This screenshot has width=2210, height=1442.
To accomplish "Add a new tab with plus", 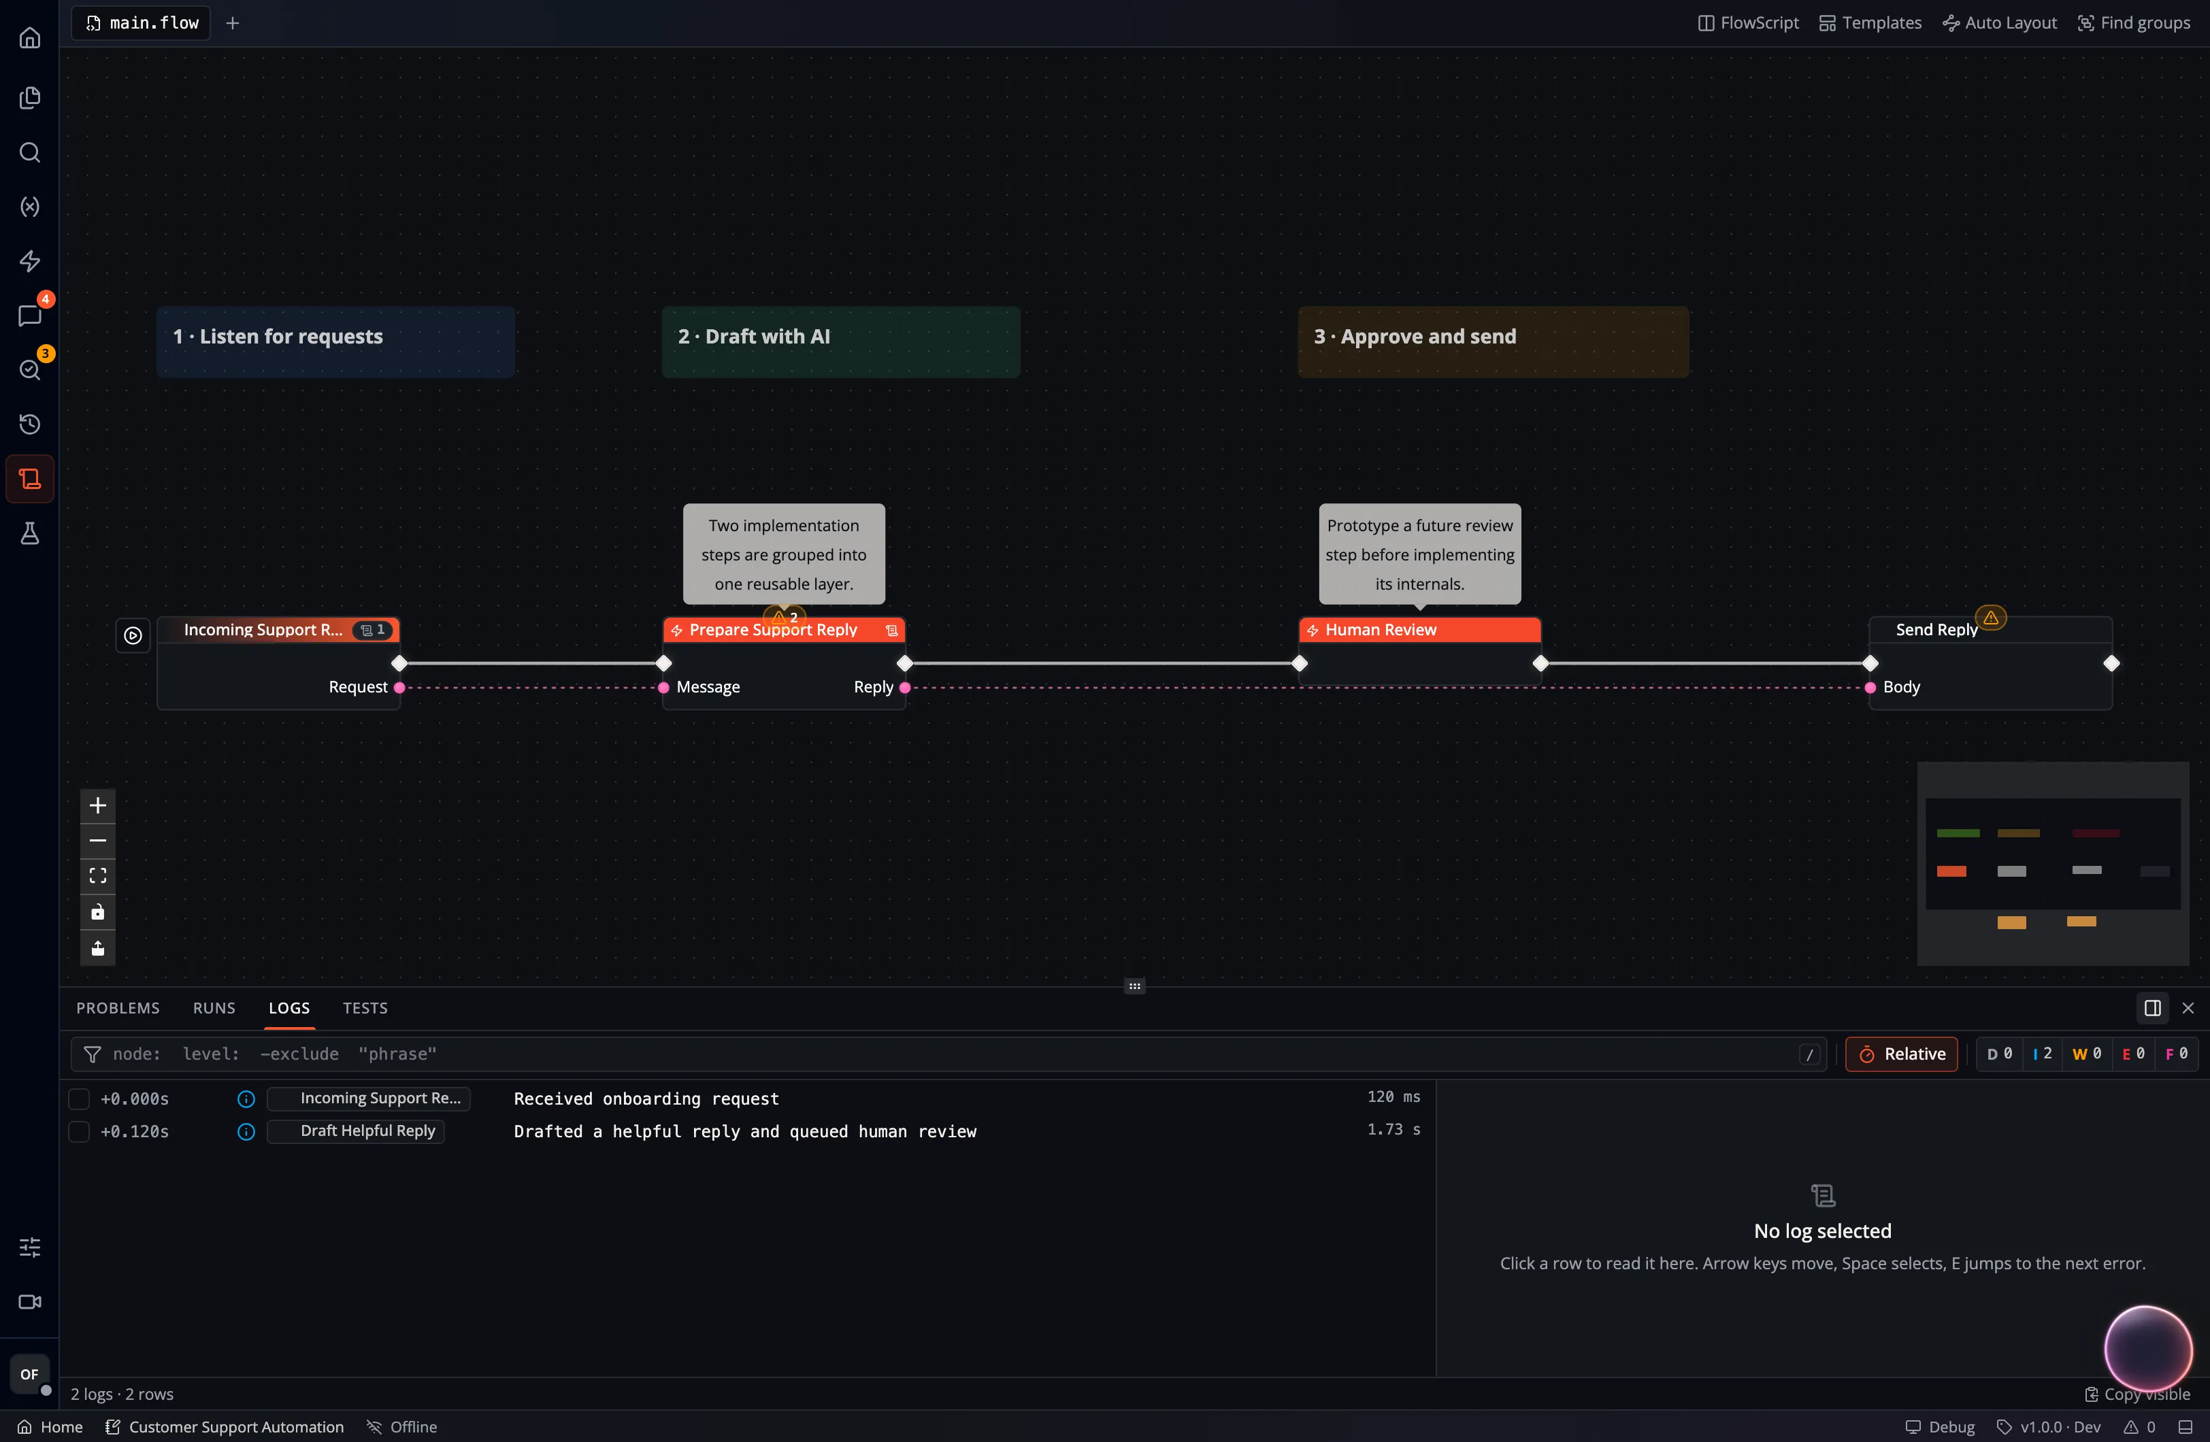I will pyautogui.click(x=233, y=22).
